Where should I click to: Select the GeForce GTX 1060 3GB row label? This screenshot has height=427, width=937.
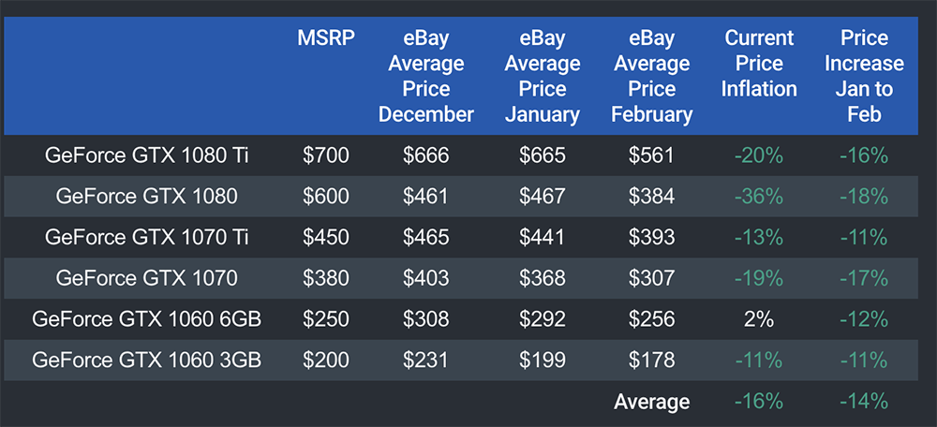pyautogui.click(x=145, y=361)
